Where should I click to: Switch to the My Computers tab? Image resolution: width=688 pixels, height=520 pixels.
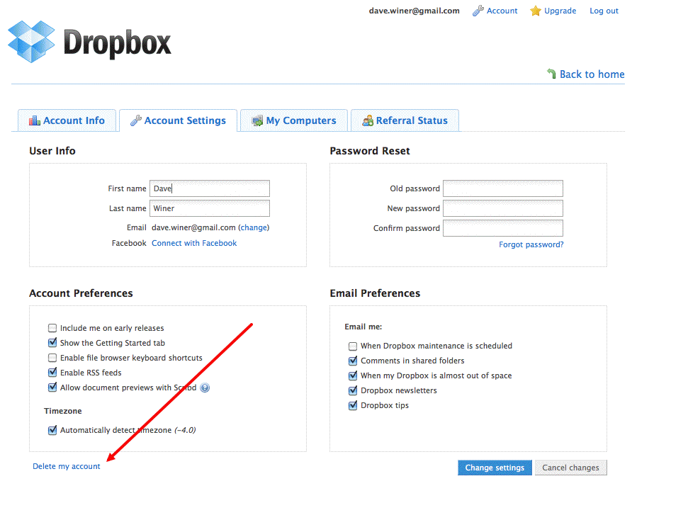click(x=294, y=120)
